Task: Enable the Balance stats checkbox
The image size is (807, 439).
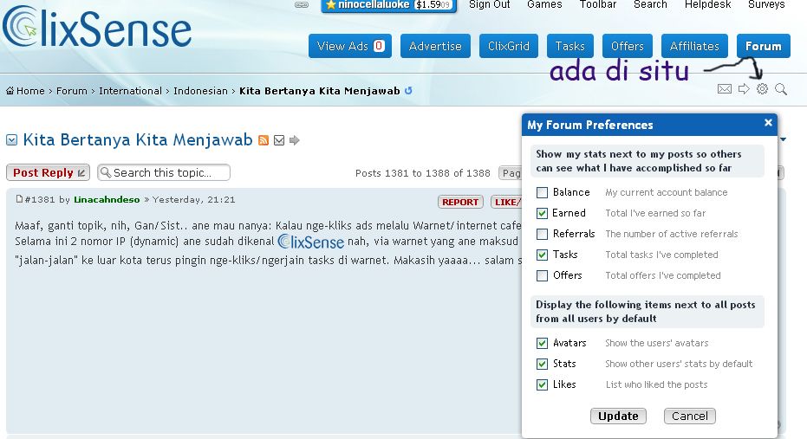Action: coord(542,192)
